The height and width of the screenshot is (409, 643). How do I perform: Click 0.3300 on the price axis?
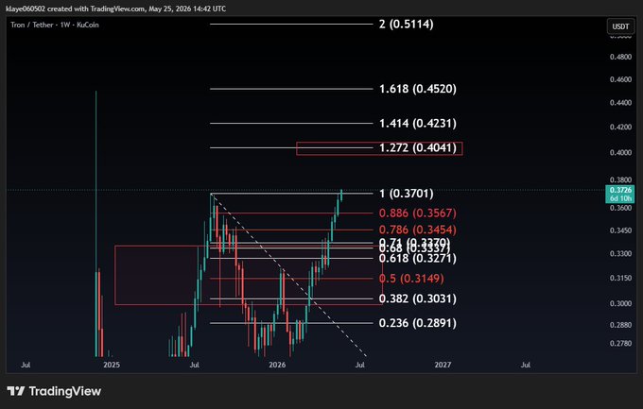pos(620,254)
